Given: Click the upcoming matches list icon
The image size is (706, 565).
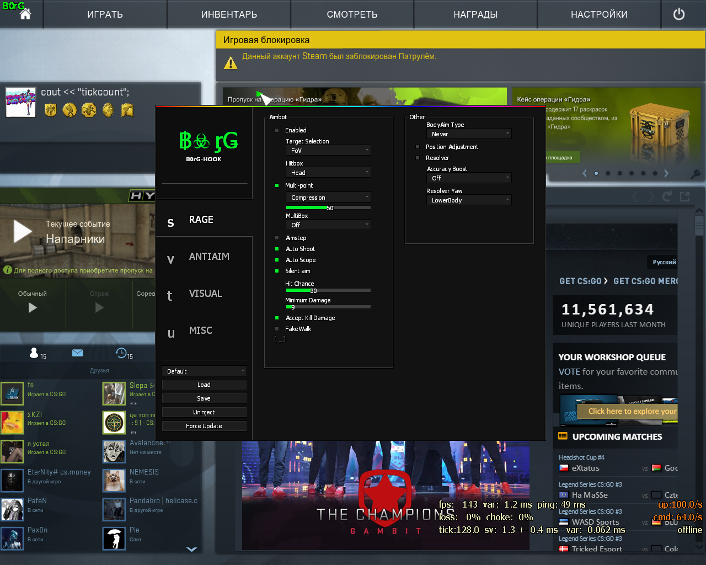Looking at the screenshot, I should pyautogui.click(x=563, y=436).
